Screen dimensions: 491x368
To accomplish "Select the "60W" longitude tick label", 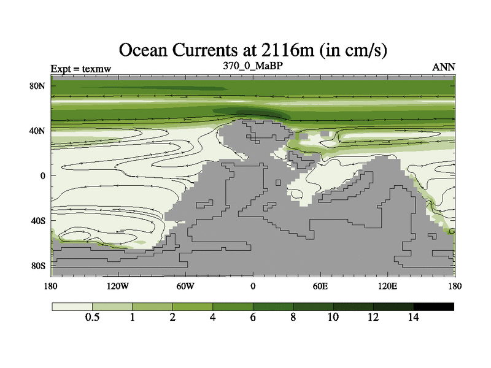I will [x=185, y=286].
